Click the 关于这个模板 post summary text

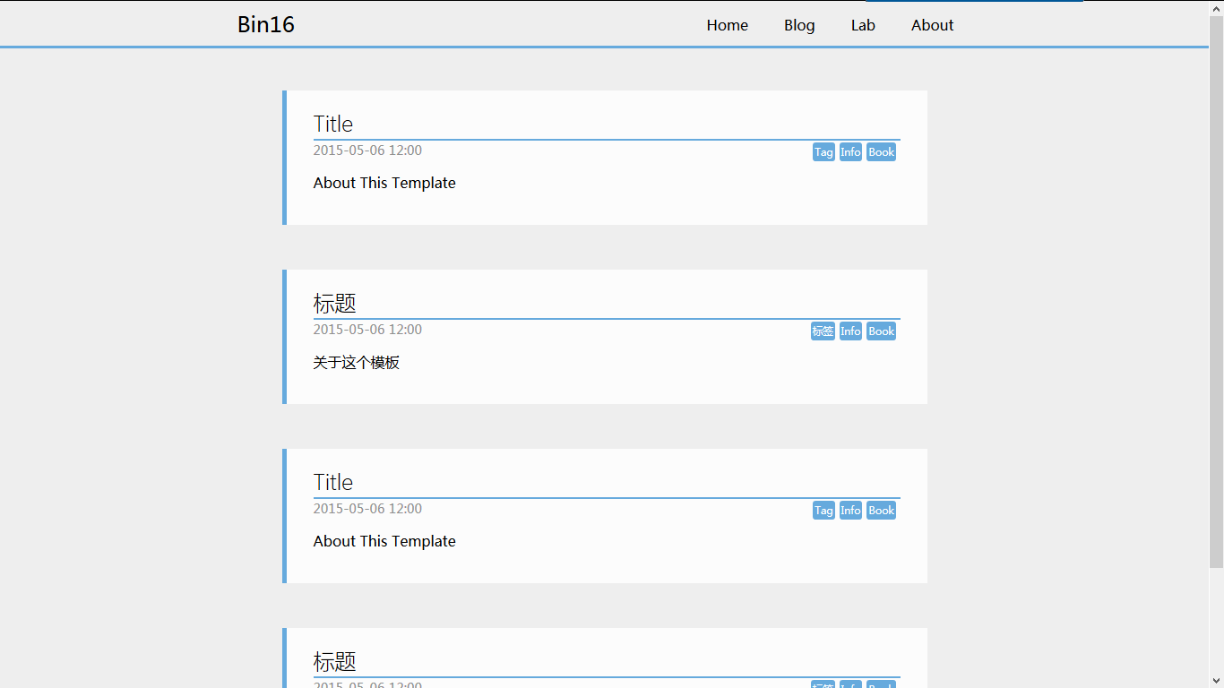(357, 362)
